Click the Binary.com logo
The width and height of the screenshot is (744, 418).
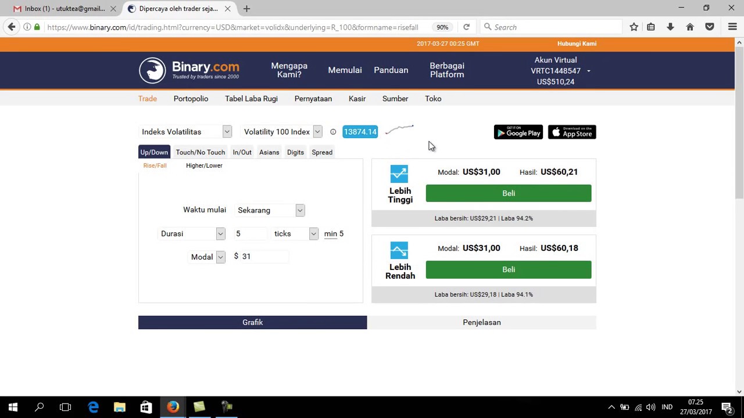tap(189, 70)
